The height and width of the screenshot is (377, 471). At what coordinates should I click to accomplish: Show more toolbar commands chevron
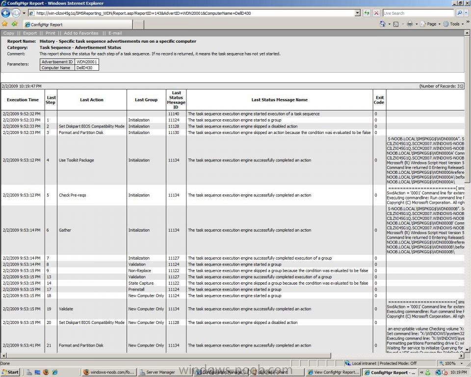coord(468,23)
